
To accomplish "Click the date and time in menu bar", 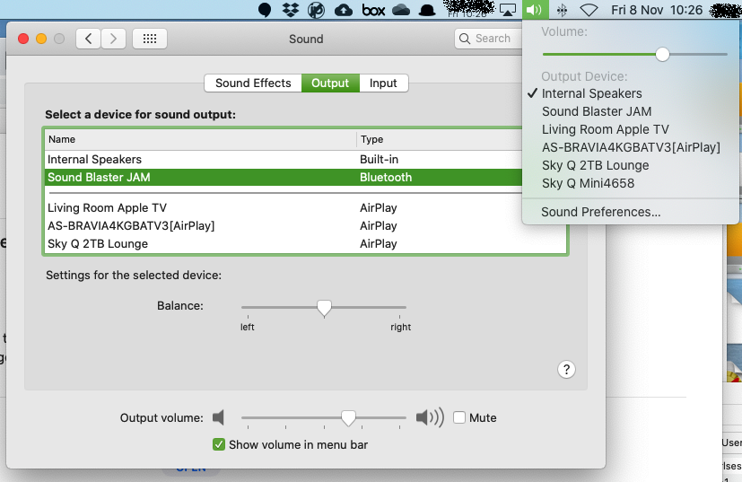I will pyautogui.click(x=657, y=10).
